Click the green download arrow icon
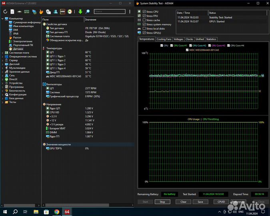This screenshot has width=270, height=216. pyautogui.click(x=80, y=12)
